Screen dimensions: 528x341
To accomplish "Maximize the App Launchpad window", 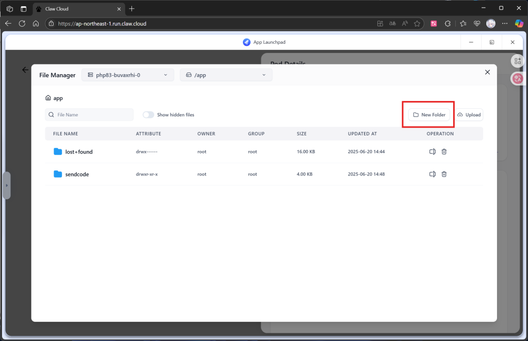I will point(491,42).
